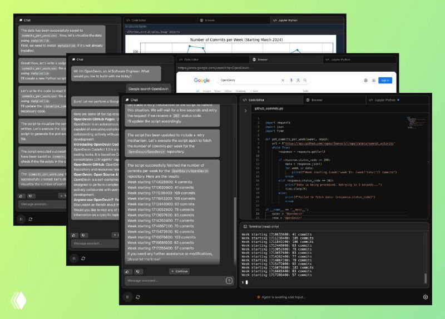Select the Shopping filter on Google results
Viewport: 445px width, 319px height.
click(x=240, y=91)
